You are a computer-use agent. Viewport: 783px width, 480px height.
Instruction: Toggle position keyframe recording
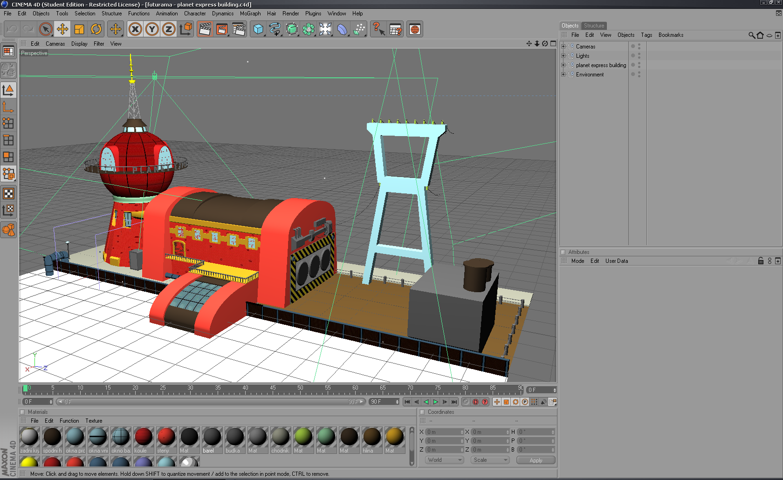click(497, 402)
